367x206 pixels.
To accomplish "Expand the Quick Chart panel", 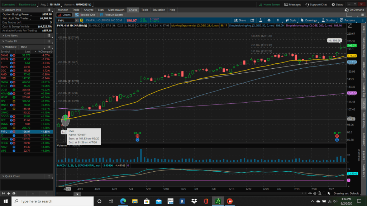I will (12, 176).
